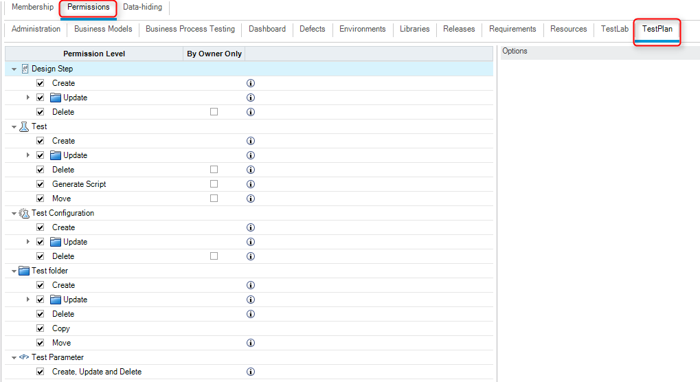The image size is (700, 382).
Task: Uncheck the Create permission under Design Step
Action: point(41,83)
